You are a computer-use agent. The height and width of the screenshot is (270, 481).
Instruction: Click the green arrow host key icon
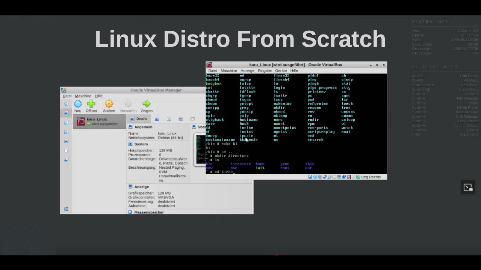coord(358,177)
